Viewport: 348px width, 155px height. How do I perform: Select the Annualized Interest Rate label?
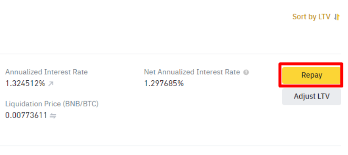pos(46,72)
